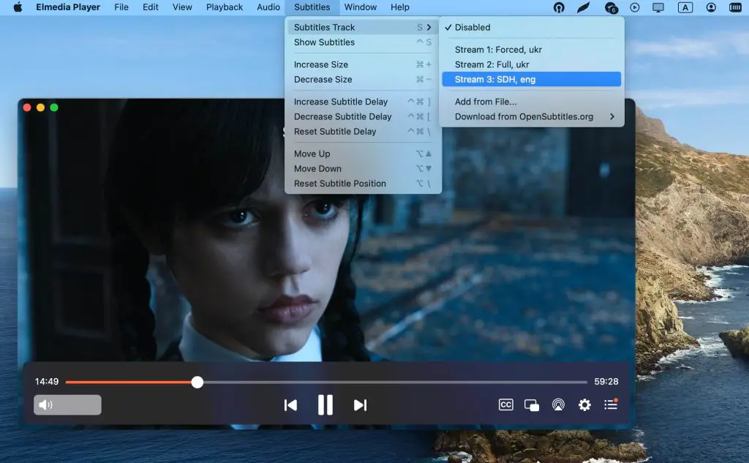Expand the Subtitles Track submenu

(x=363, y=27)
